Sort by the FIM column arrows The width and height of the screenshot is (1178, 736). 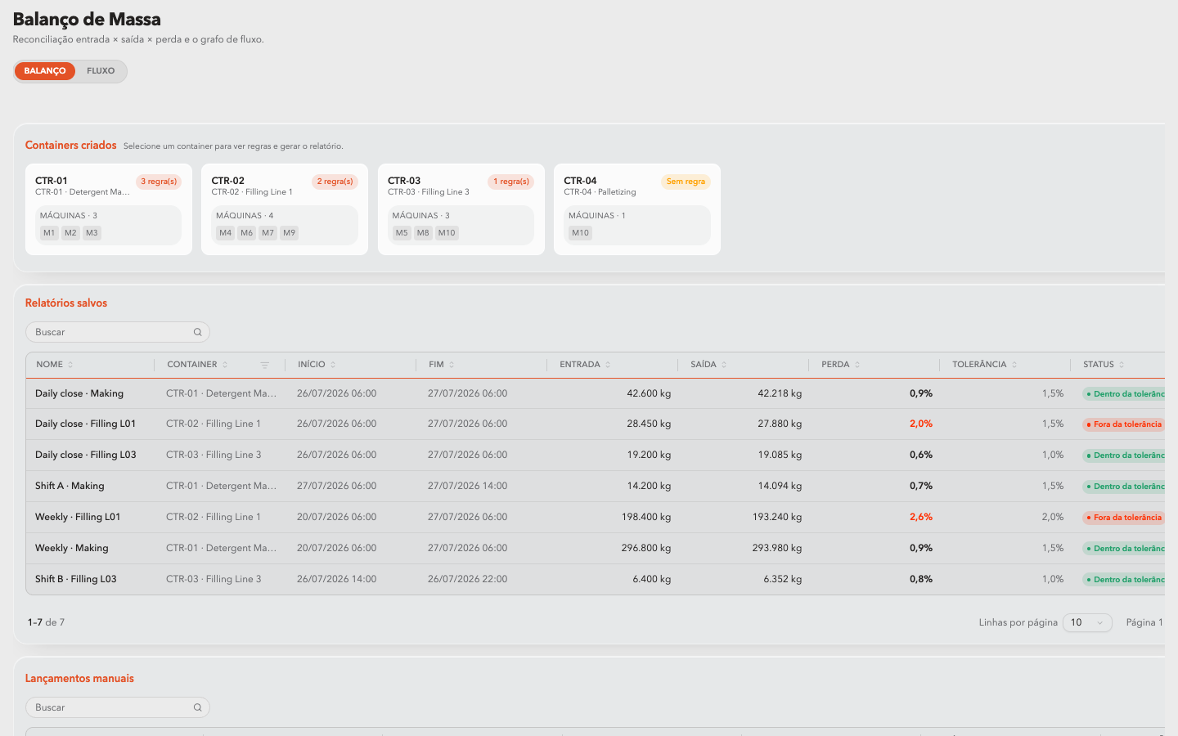(452, 365)
